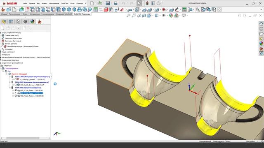The width and height of the screenshot is (264, 148).
Task: Click Zoom to Fit in the view toolbar
Action: click(x=128, y=16)
